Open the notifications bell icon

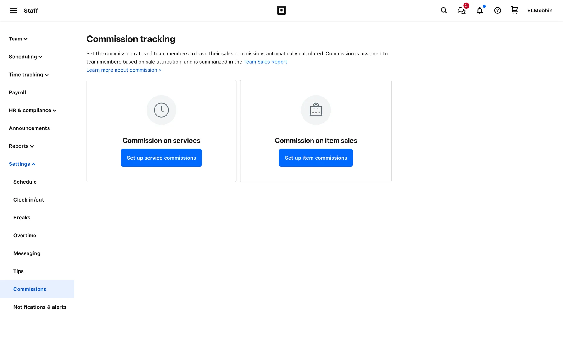(480, 11)
